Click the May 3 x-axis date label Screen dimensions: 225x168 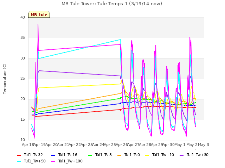[x=204, y=145]
